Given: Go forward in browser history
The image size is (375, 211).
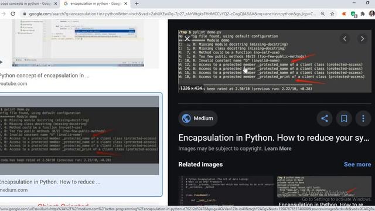Looking at the screenshot, I should pos(4,14).
